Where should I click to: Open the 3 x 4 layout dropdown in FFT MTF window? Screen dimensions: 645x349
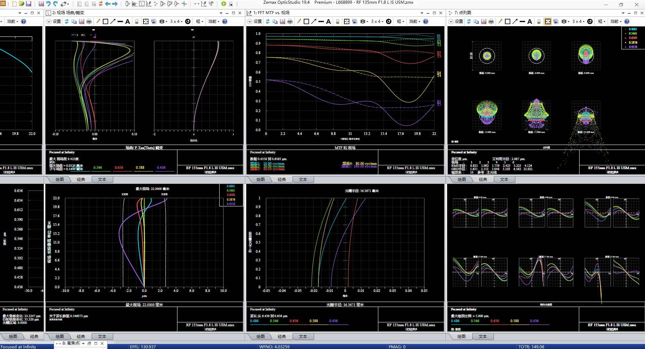pos(377,21)
